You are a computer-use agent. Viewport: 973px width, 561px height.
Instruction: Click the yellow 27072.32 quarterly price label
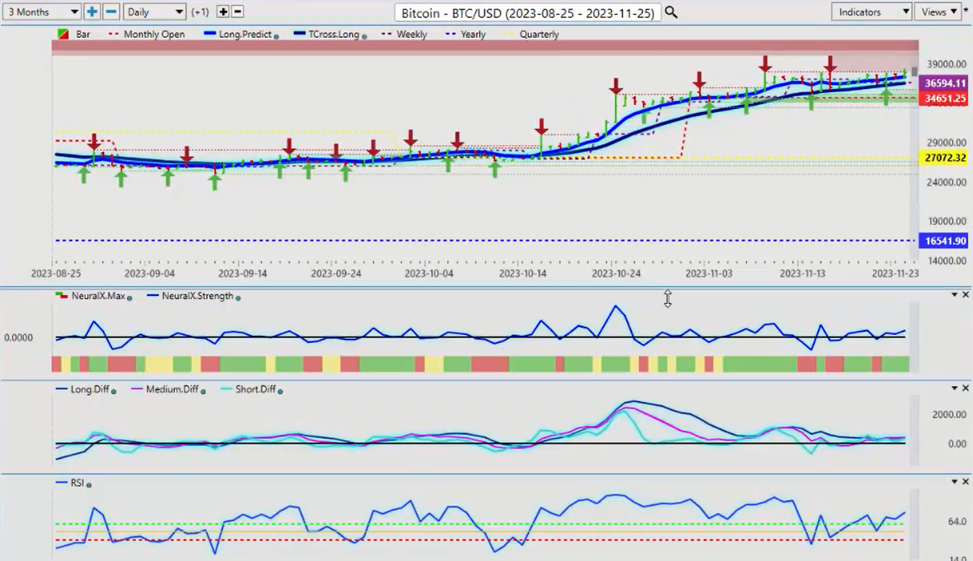(x=945, y=158)
